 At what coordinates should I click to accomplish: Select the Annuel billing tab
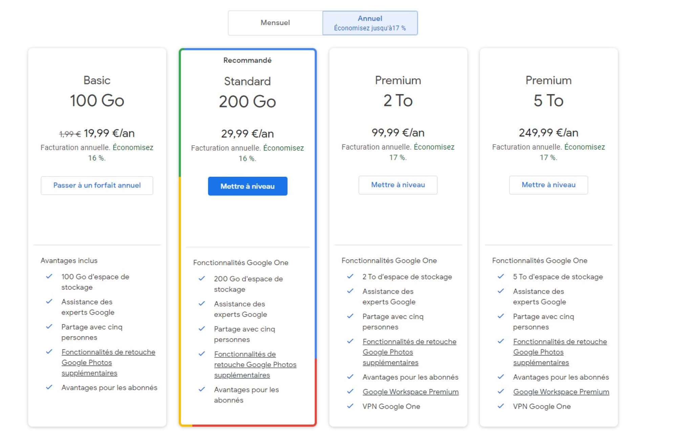tap(370, 23)
